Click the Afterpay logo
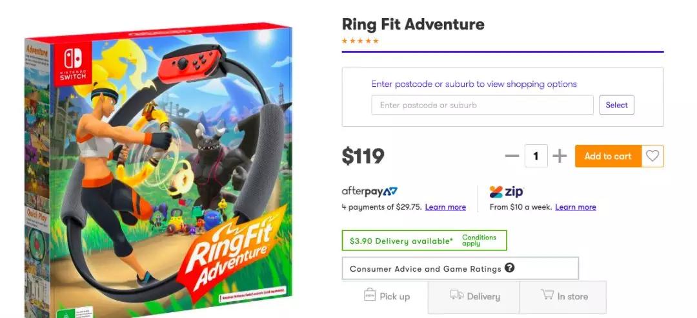 coord(369,192)
